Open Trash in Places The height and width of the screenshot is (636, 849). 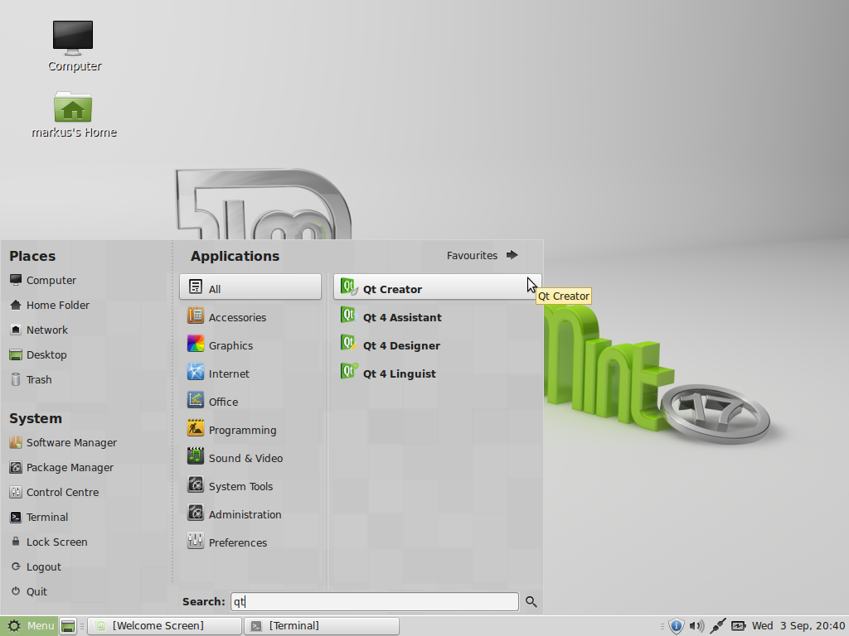coord(31,379)
